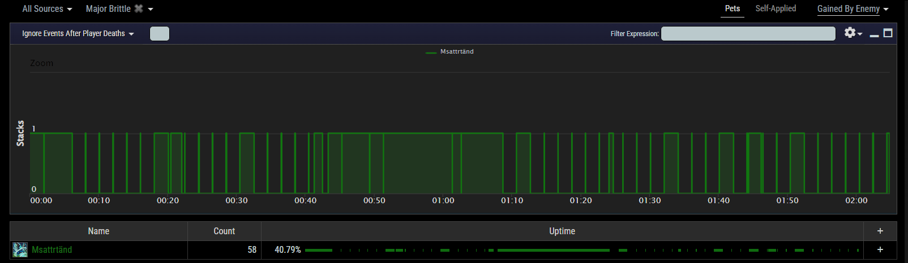
Task: Click the 01:00 time axis label
Action: [x=443, y=200]
